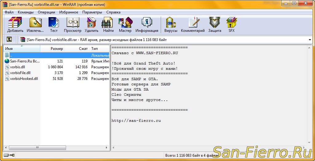Open the Комментарий (Comment) tool
Viewport: 315px width, 161px height.
pos(193,24)
